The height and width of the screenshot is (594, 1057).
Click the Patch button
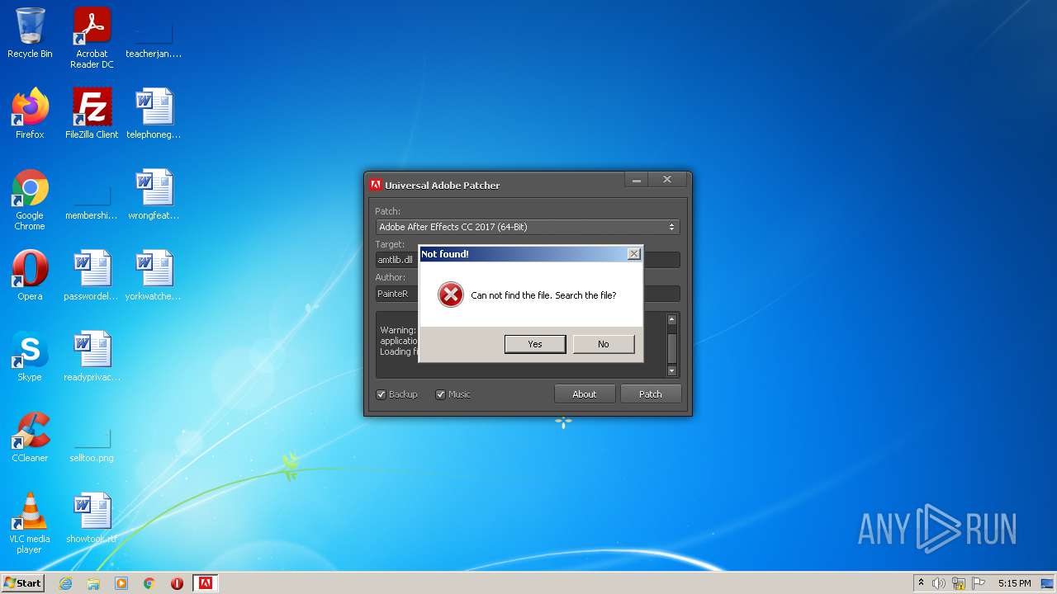point(651,394)
